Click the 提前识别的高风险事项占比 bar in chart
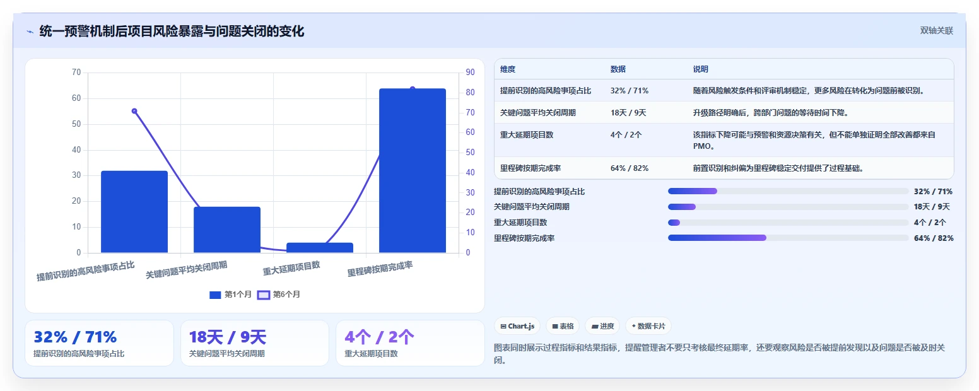Viewport: 979px width, 391px height. (x=134, y=212)
